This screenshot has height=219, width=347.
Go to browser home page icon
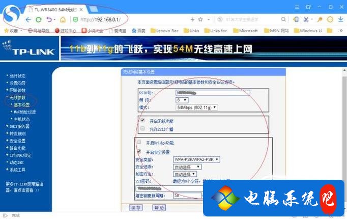click(x=63, y=20)
